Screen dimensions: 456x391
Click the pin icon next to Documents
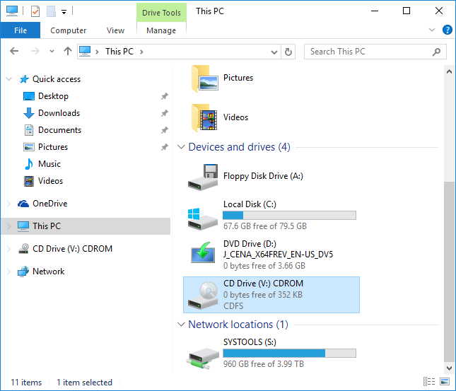click(165, 130)
